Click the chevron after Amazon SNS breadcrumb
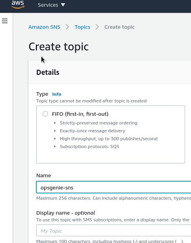 (67, 27)
